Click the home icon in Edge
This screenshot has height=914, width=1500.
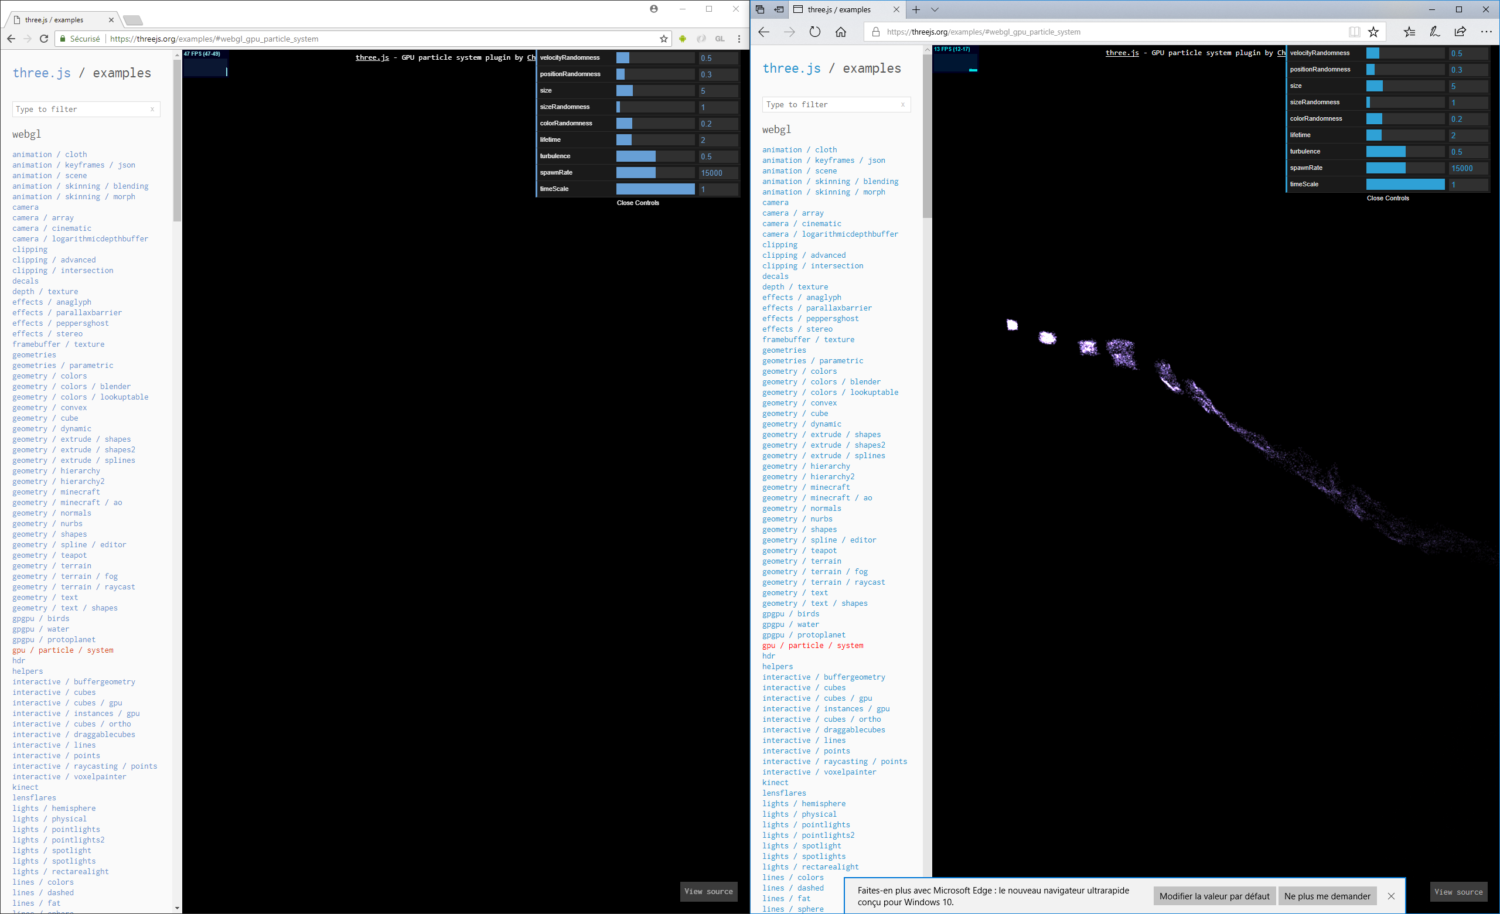click(842, 32)
